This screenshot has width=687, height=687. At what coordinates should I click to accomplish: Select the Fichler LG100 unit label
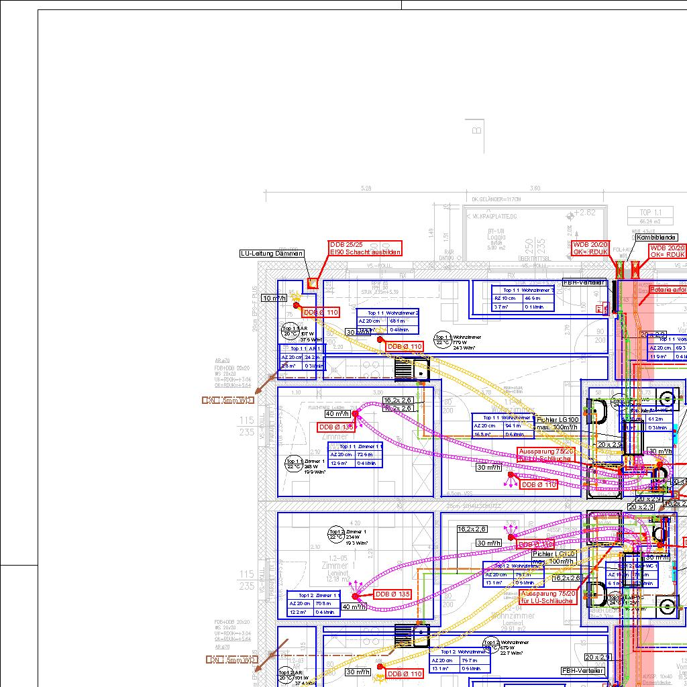tap(558, 423)
